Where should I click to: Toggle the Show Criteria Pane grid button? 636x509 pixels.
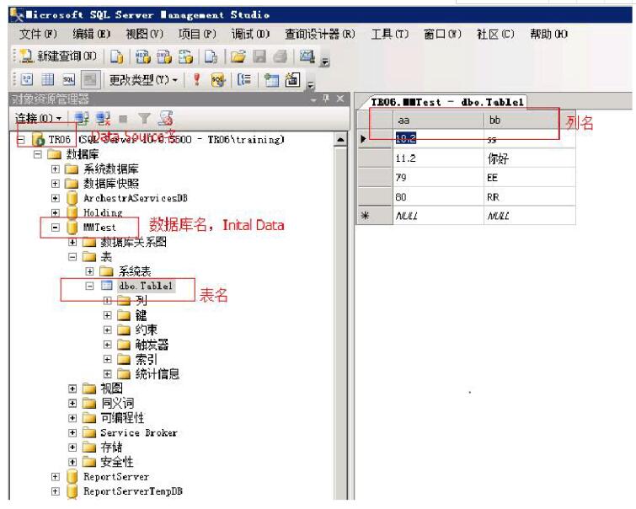click(x=47, y=79)
